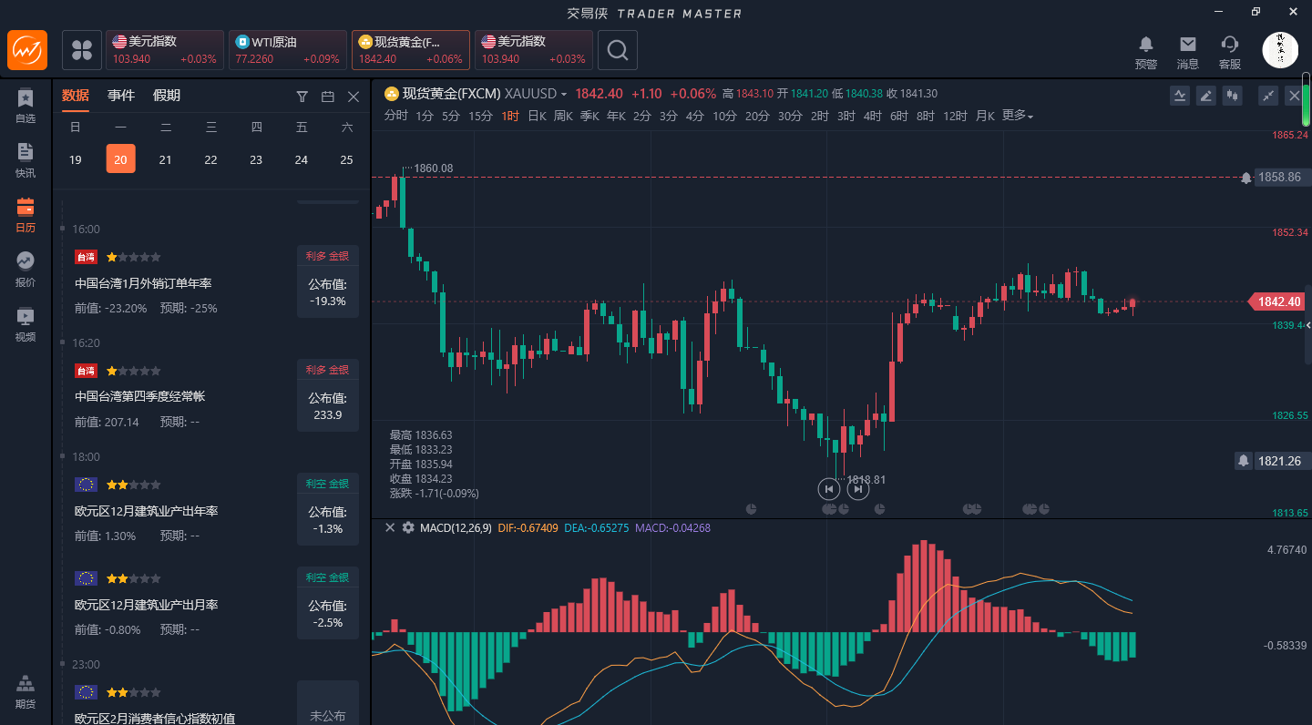Image resolution: width=1312 pixels, height=725 pixels.
Task: Open 快讯 news flash in sidebar
Action: click(26, 161)
